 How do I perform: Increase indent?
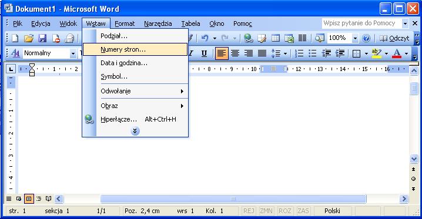340,53
